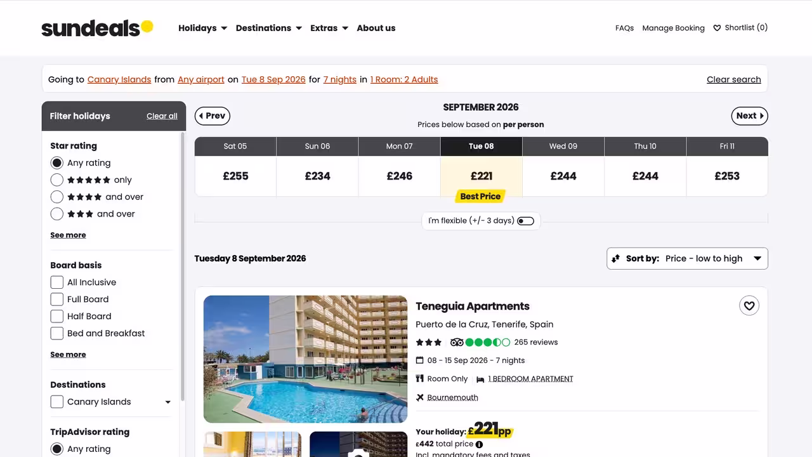
Task: Expand Canary Islands destinations arrow
Action: (x=168, y=402)
